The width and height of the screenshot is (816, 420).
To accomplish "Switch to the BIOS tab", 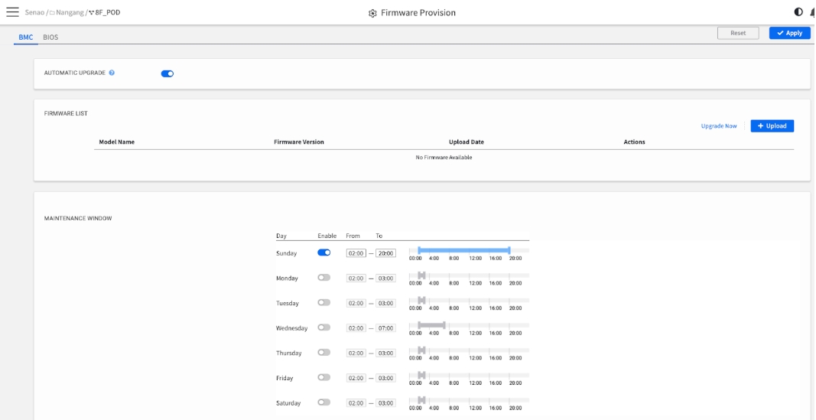I will tap(50, 37).
